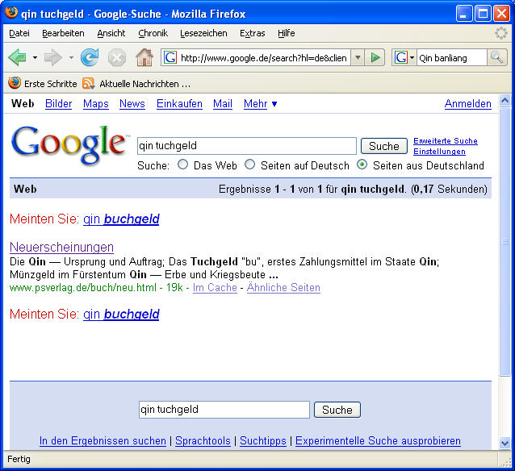
Task: Click the scrollbar down arrow
Action: 505,444
